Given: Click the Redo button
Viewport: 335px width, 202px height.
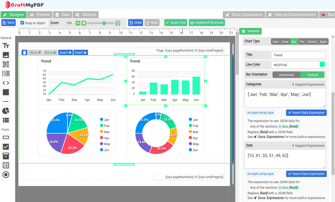Looking at the screenshot, I should point(152,23).
